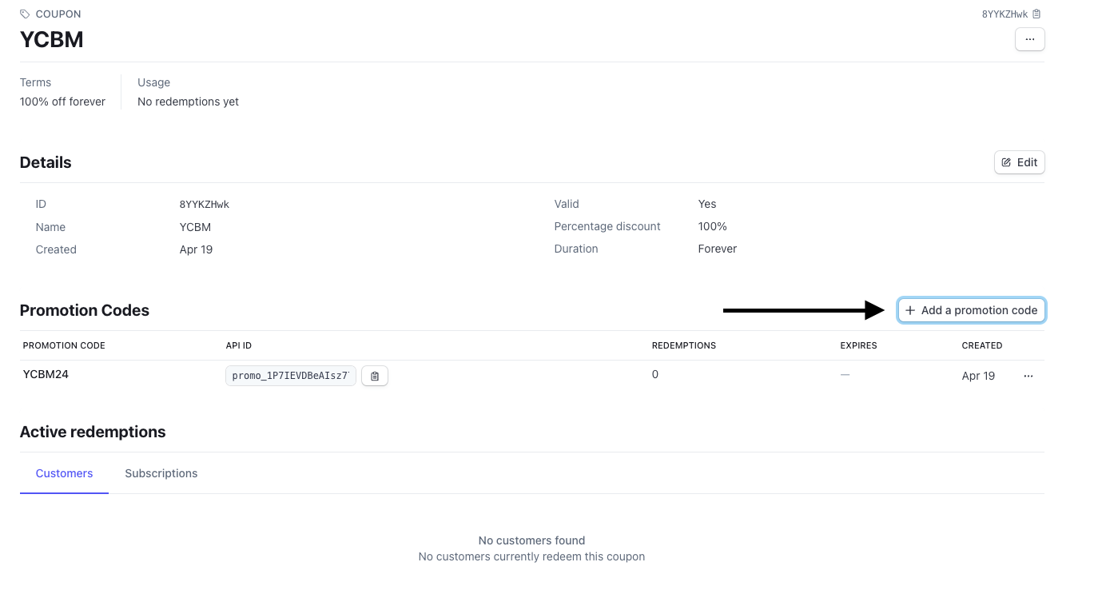This screenshot has height=590, width=1110.
Task: Click the PROMOTION CODE column header
Action: coord(64,345)
